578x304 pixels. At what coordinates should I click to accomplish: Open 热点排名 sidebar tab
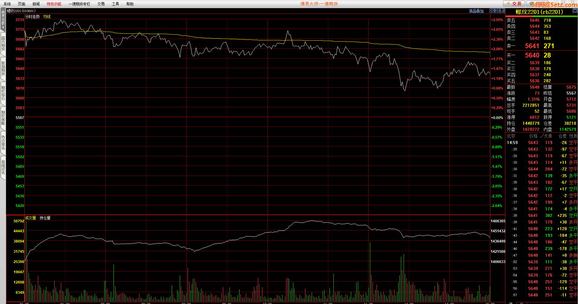pyautogui.click(x=3, y=143)
